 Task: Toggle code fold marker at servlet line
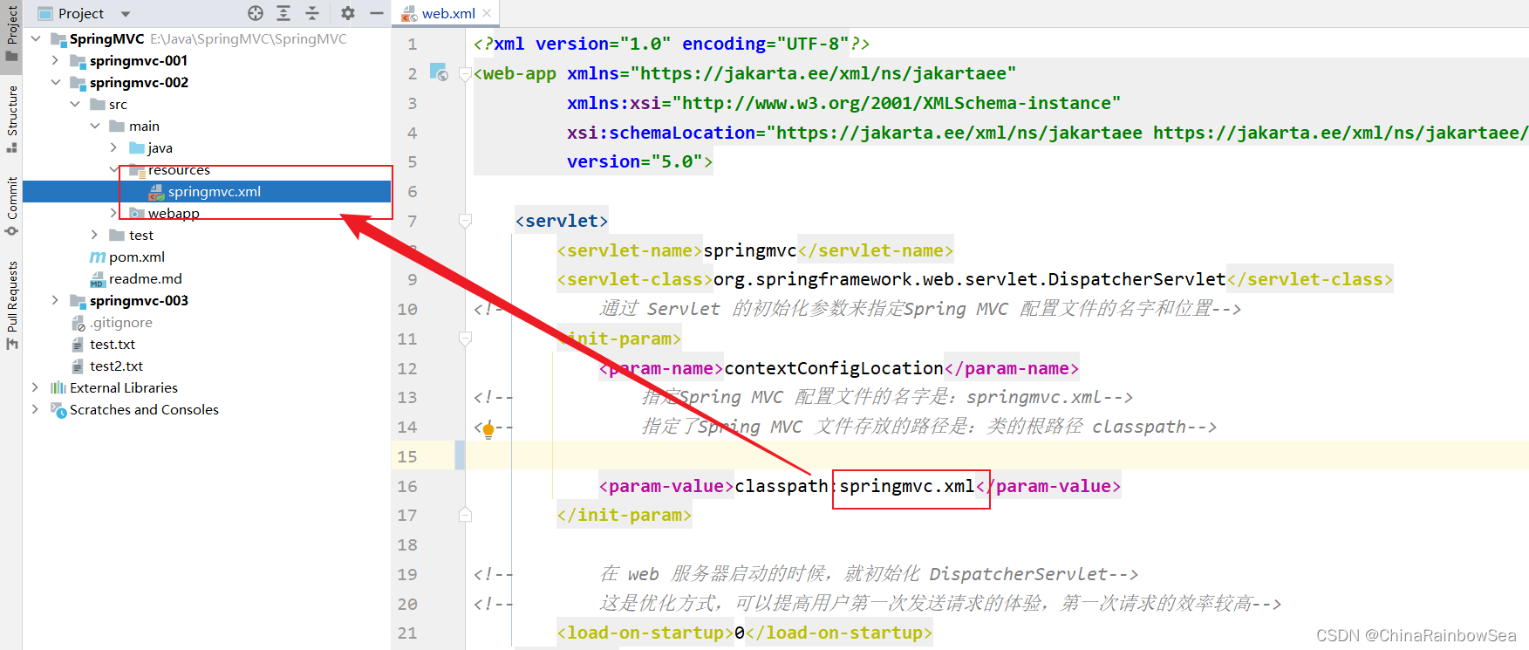tap(466, 221)
